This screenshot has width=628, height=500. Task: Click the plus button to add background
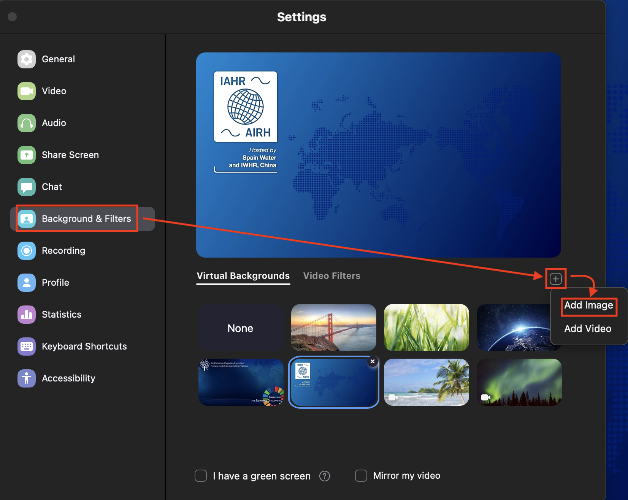556,279
